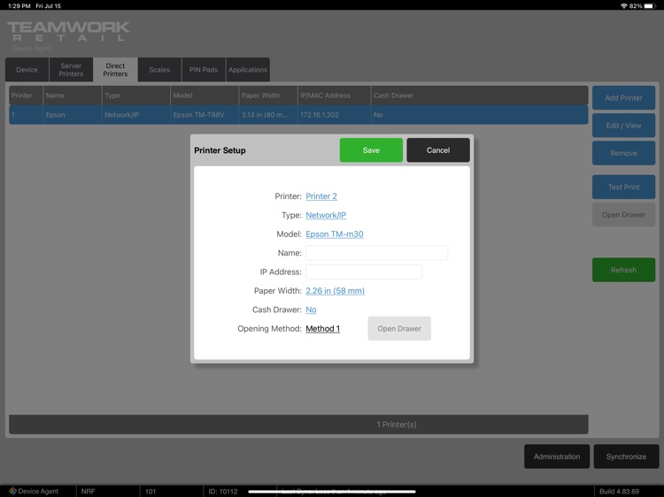Click Open Drawer in the Printer Setup dialog
Viewport: 664px width, 497px height.
399,329
